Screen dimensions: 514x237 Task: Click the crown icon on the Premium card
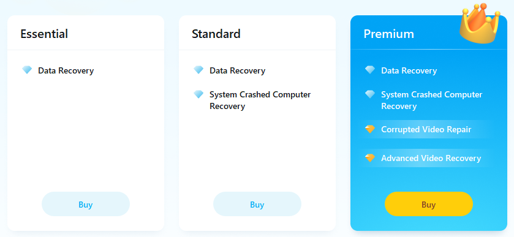479,23
